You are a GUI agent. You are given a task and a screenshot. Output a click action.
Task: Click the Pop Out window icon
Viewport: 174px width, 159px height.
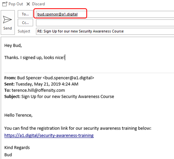pyautogui.click(x=5, y=4)
